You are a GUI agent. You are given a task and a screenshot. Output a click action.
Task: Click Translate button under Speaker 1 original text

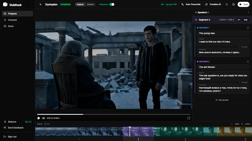243,47
